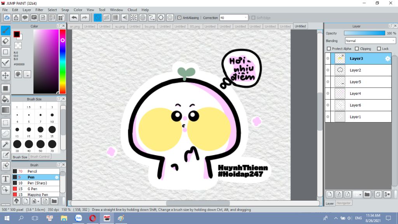Enable the crisscross grid snap
The width and height of the screenshot is (398, 224).
[116, 17]
